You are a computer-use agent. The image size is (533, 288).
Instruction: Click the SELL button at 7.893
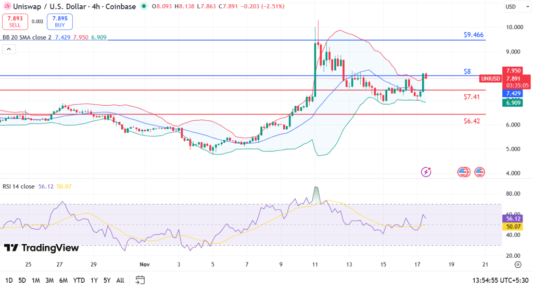click(14, 21)
